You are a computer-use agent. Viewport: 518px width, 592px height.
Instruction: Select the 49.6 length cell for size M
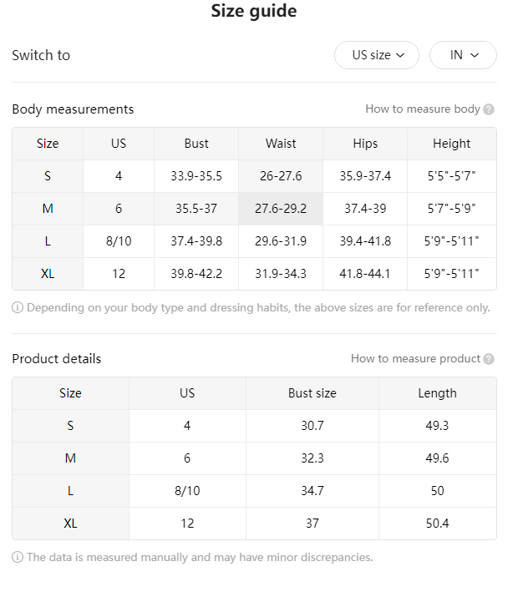(438, 458)
